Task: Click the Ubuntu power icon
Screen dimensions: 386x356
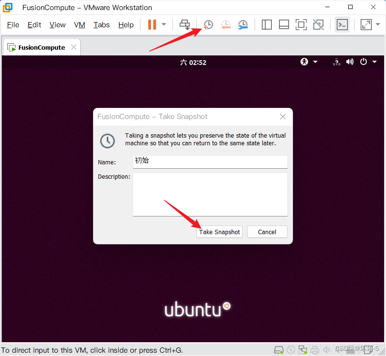Action: coord(364,62)
